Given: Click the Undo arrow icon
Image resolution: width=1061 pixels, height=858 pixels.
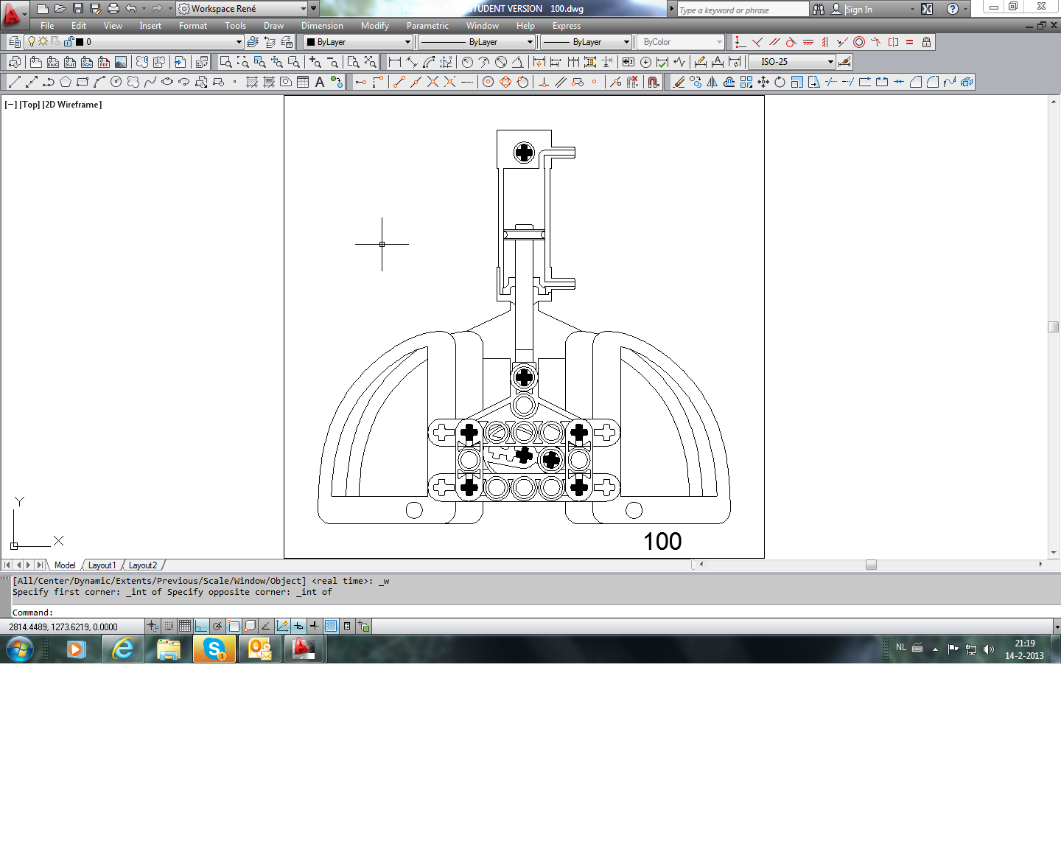Looking at the screenshot, I should pos(131,9).
